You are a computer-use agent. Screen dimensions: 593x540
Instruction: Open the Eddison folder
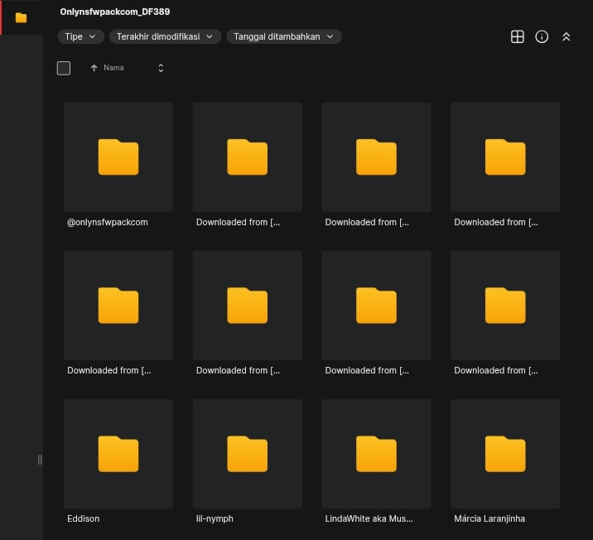tap(118, 454)
